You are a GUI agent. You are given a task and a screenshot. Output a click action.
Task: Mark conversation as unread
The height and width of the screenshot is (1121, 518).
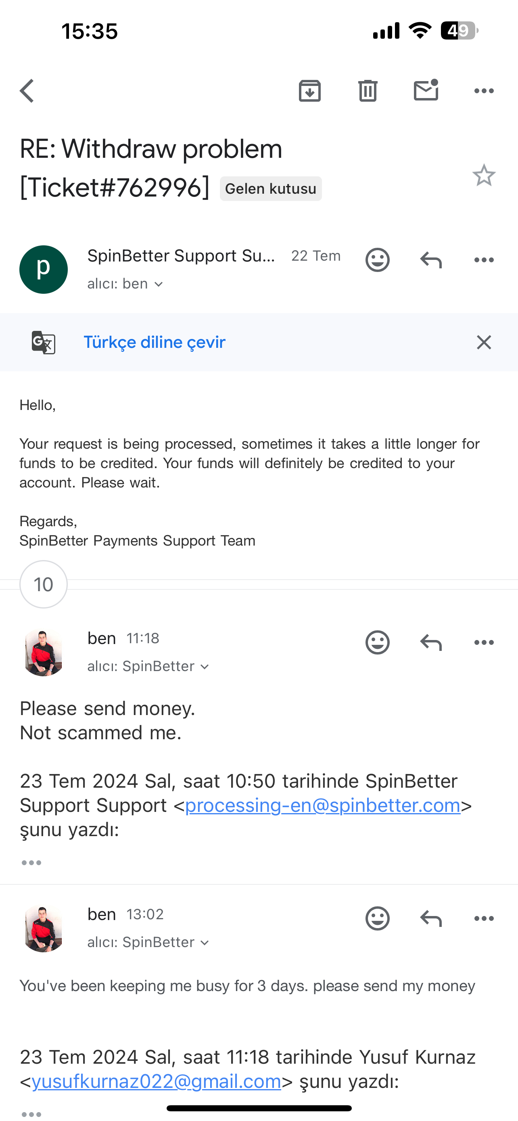[426, 90]
